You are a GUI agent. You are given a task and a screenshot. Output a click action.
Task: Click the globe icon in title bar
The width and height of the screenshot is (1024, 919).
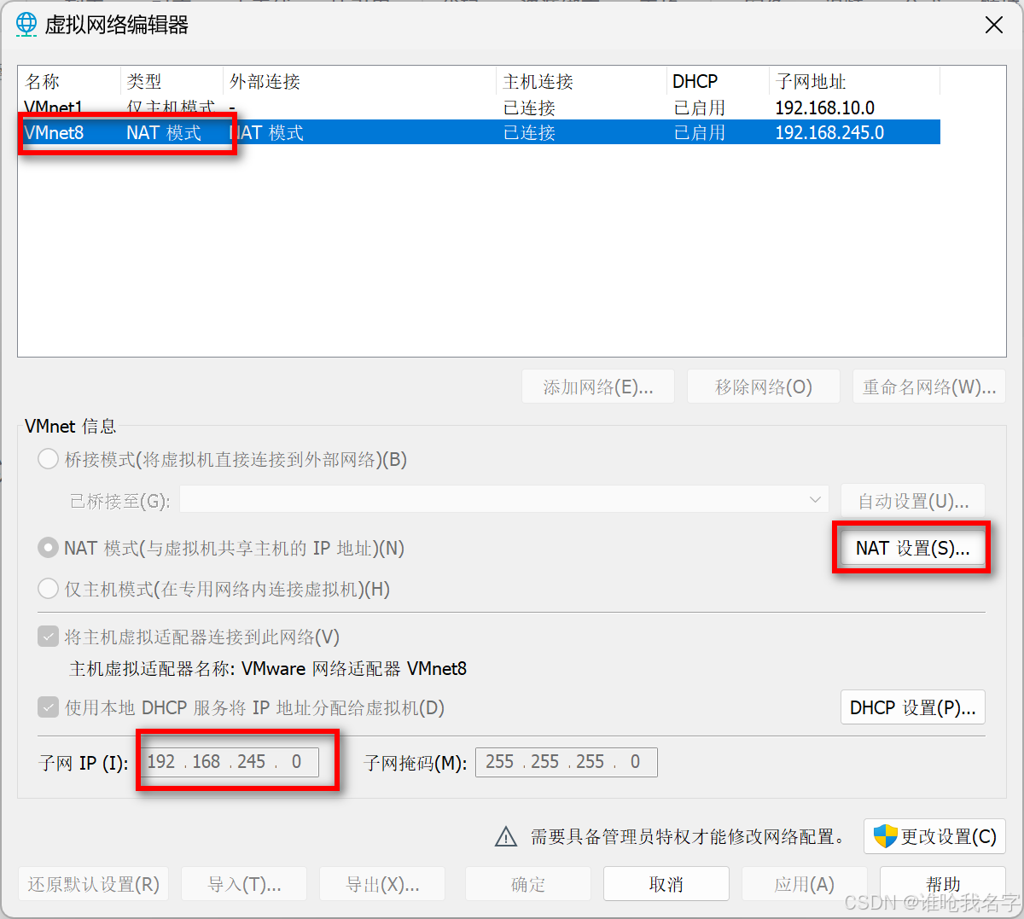[x=26, y=25]
